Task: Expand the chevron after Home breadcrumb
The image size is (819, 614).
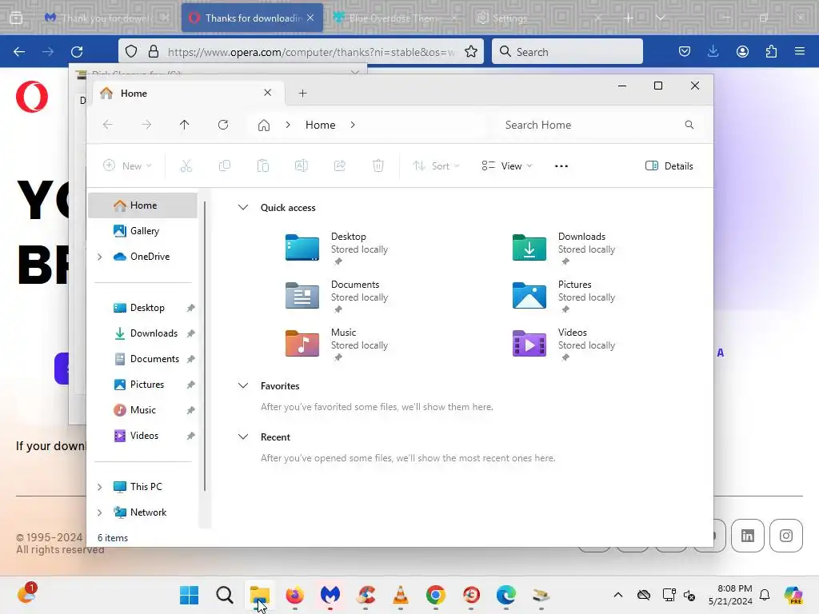Action: [353, 125]
